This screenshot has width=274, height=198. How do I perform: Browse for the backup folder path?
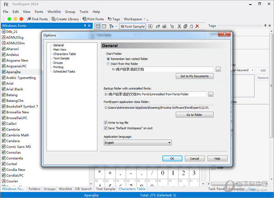(x=211, y=95)
